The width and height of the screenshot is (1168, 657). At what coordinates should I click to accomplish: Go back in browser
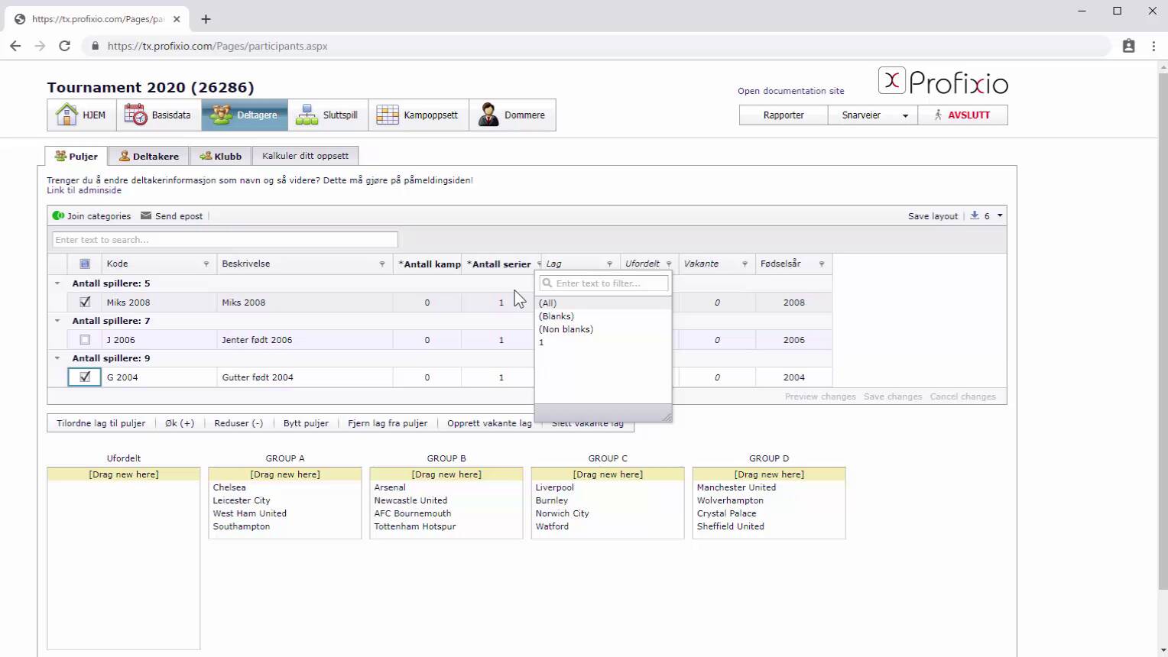coord(15,46)
